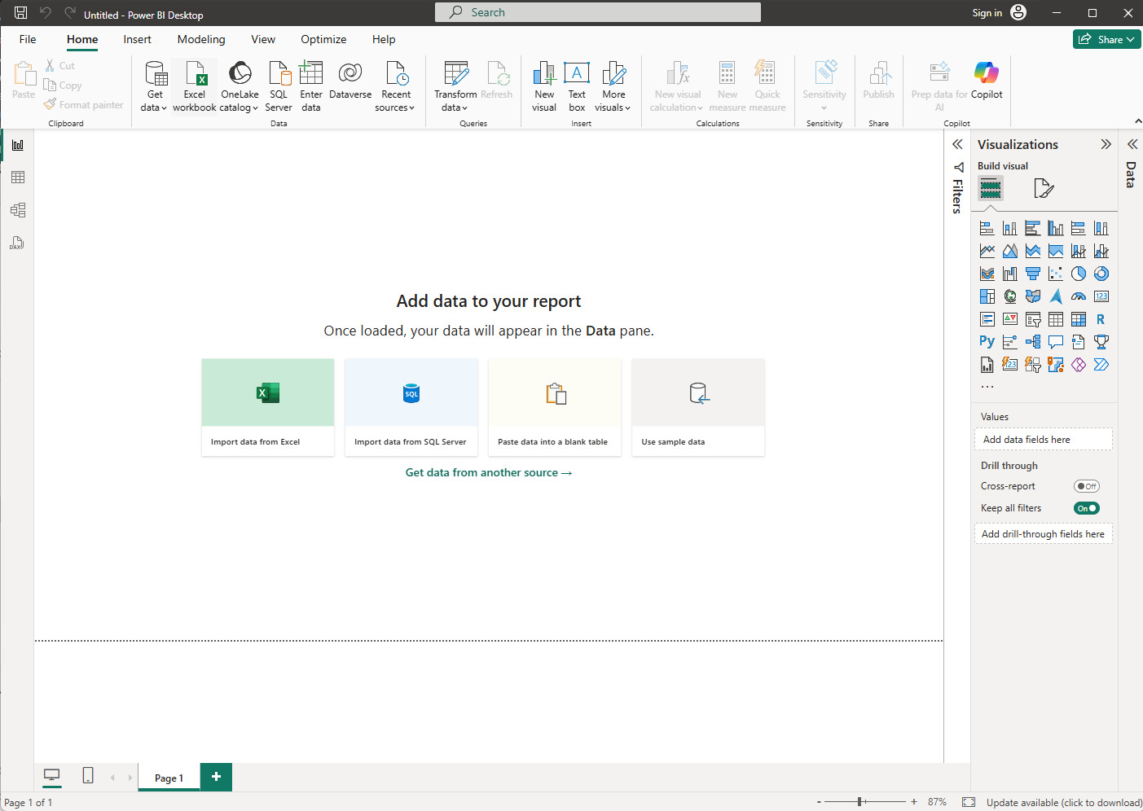The width and height of the screenshot is (1143, 811).
Task: Click Import data from Excel card
Action: coord(268,407)
